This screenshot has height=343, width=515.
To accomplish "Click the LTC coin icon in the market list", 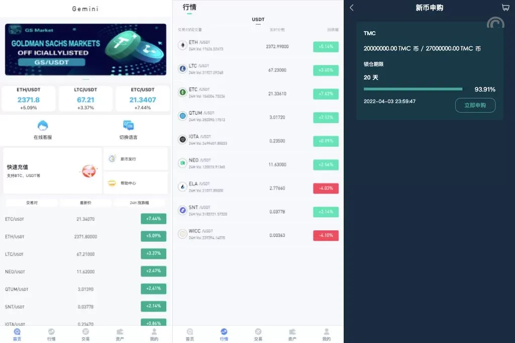I will (182, 69).
